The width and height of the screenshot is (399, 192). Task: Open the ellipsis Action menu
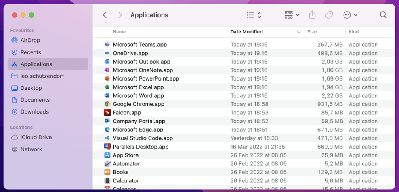(x=351, y=15)
